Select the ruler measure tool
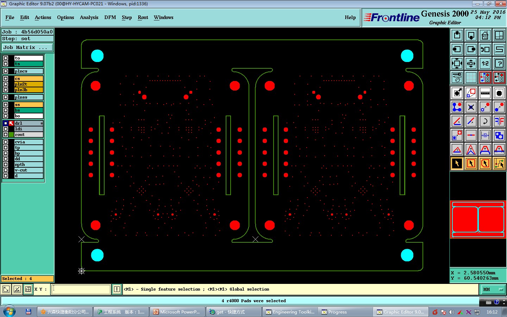This screenshot has width=507, height=317. (485, 93)
